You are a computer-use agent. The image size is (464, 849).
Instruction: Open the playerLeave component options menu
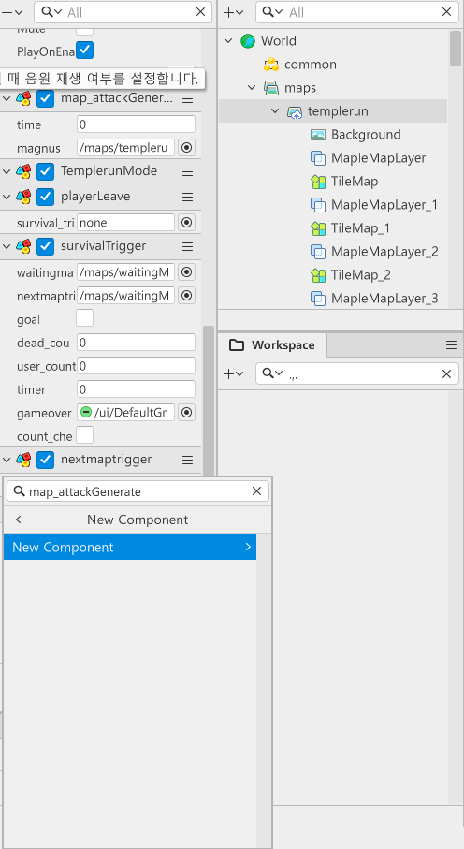pos(187,197)
